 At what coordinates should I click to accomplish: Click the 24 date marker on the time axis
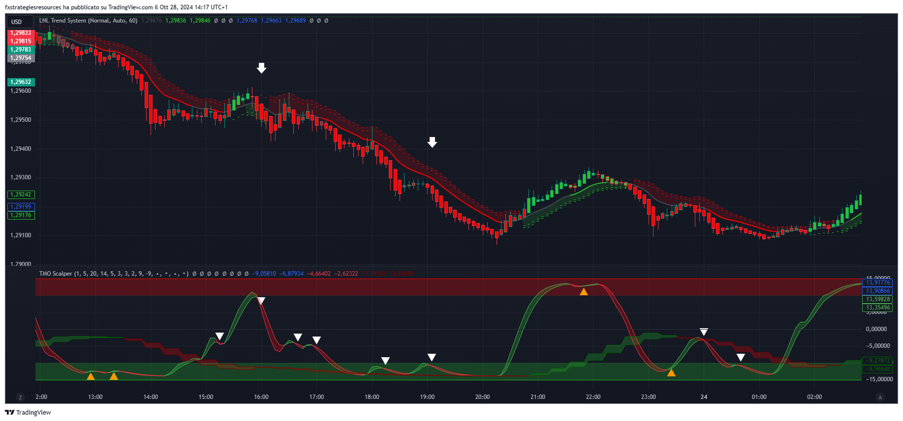(704, 397)
